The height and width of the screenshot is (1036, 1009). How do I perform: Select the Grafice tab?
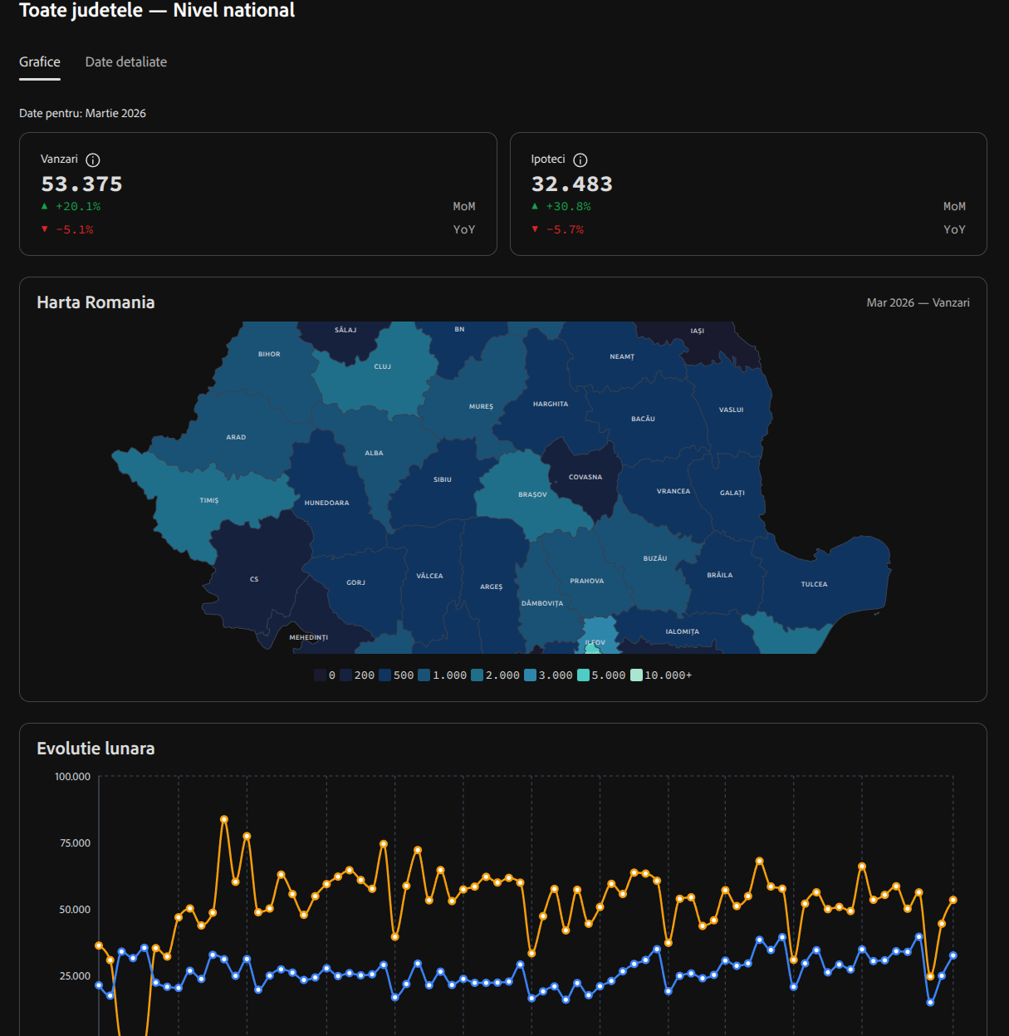click(x=40, y=62)
